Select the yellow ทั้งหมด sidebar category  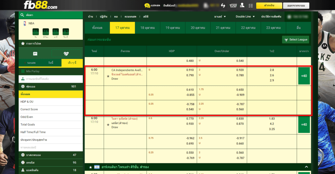[x=51, y=94]
